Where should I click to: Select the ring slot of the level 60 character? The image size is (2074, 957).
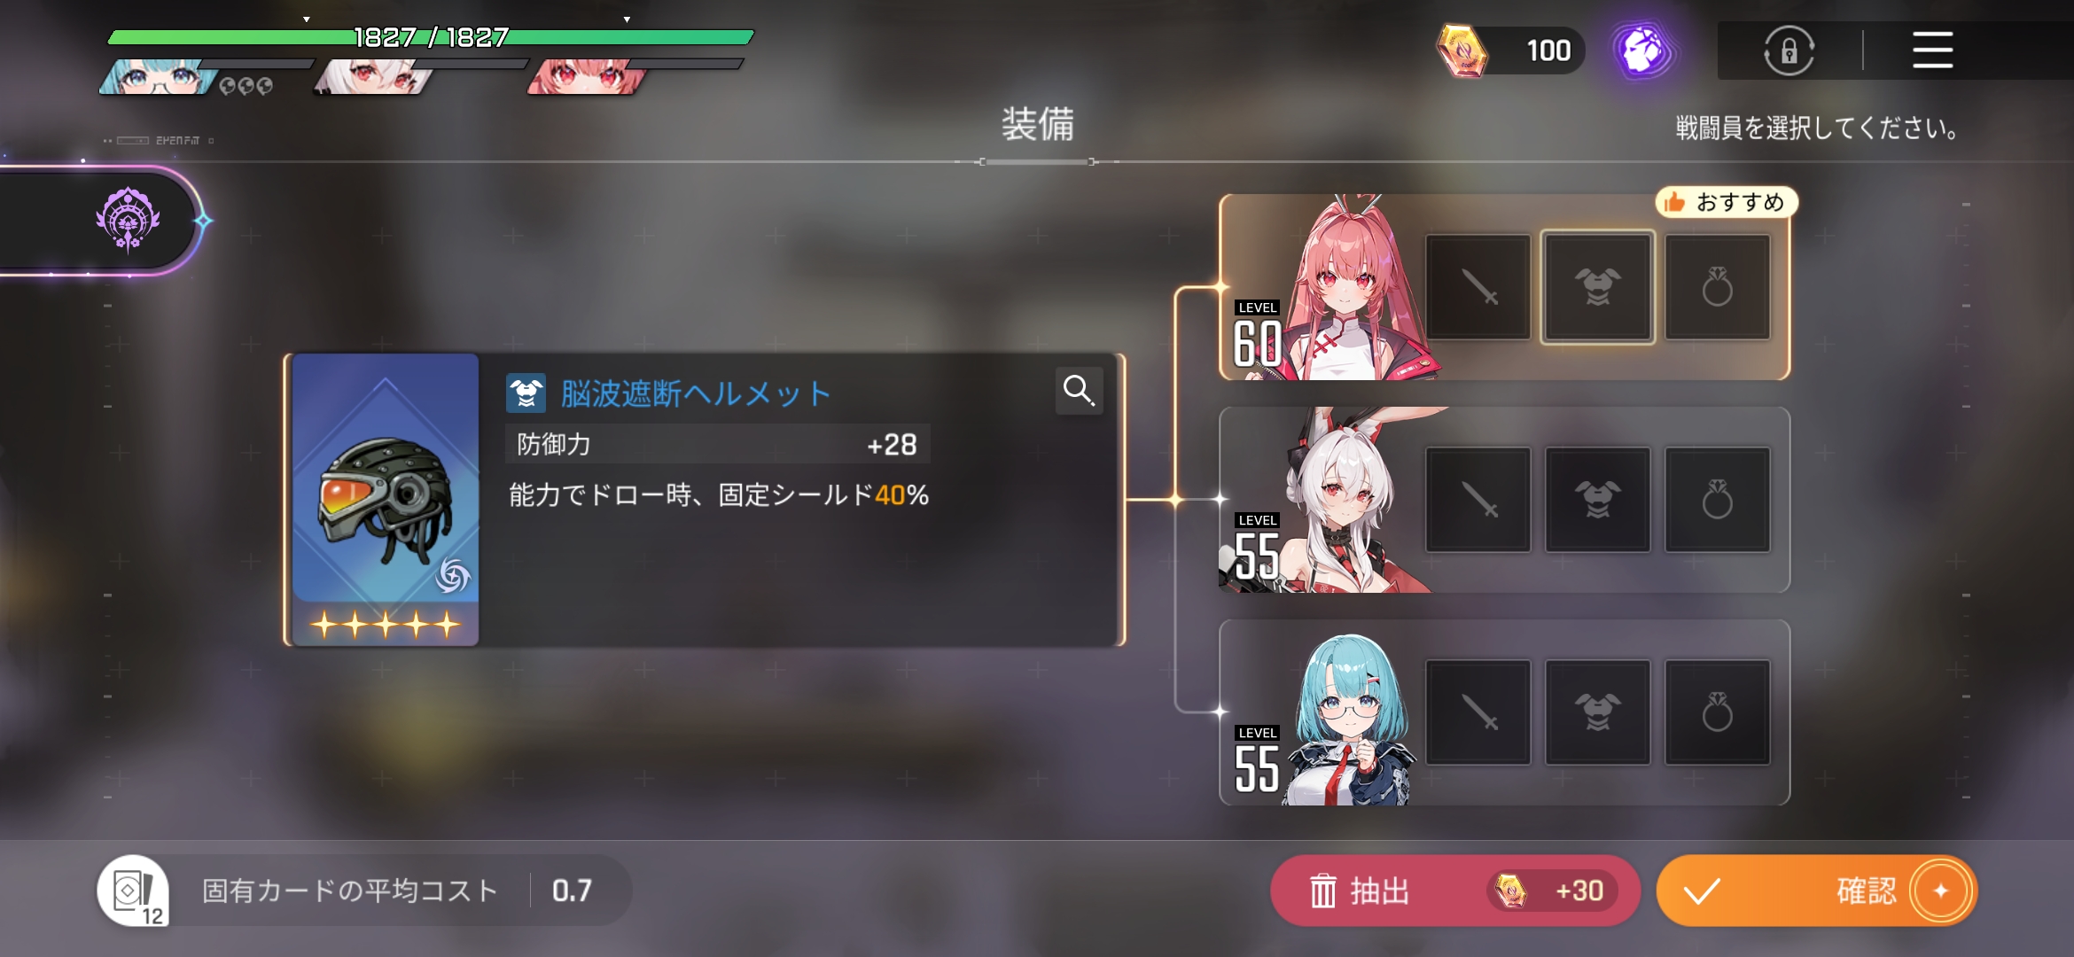tap(1718, 287)
